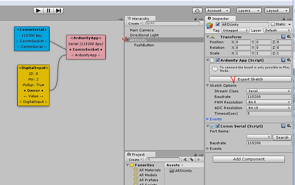Expand the blue Events foldout
The image size is (295, 185).
coord(207,119)
